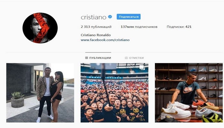Open the sneaker store post thumbnail
224x128 pixels.
[x=189, y=93]
